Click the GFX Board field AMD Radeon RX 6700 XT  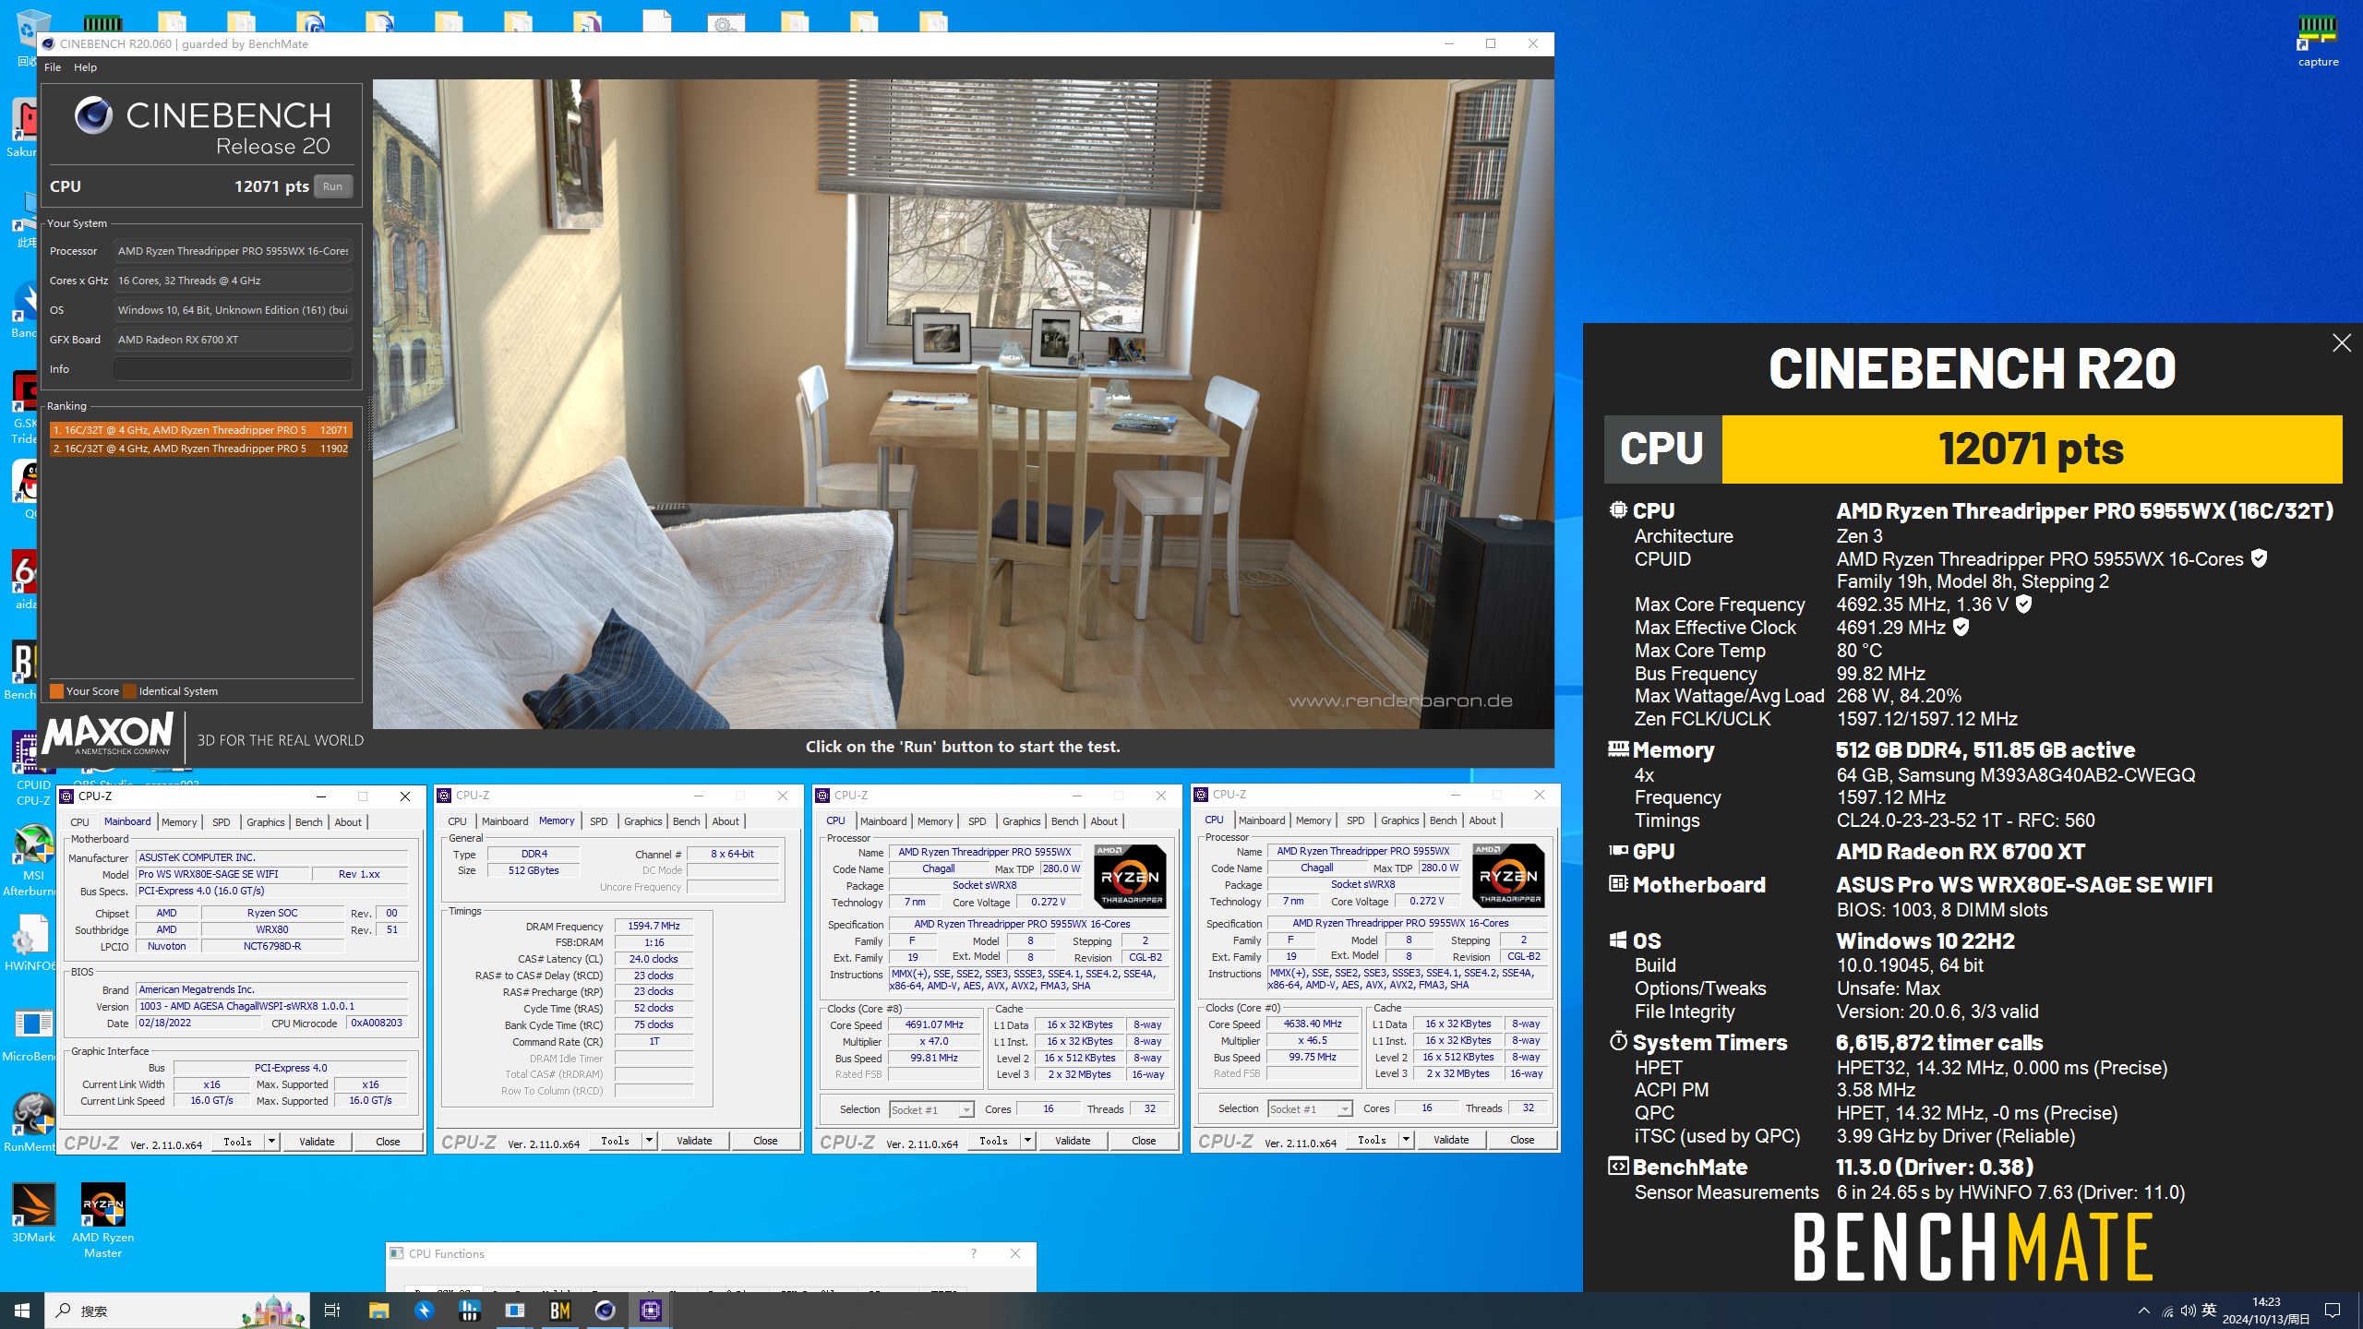(233, 340)
